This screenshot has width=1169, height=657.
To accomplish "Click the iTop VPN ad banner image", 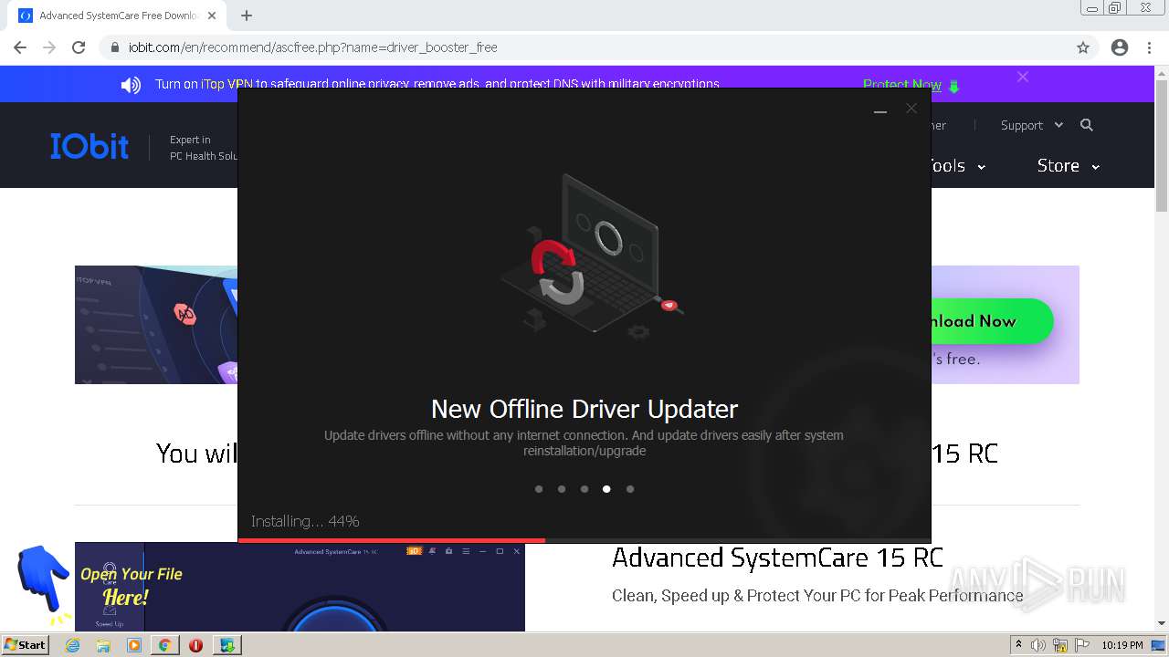I will (x=156, y=325).
